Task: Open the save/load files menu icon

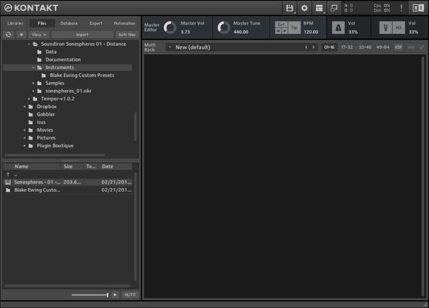Action: [290, 8]
